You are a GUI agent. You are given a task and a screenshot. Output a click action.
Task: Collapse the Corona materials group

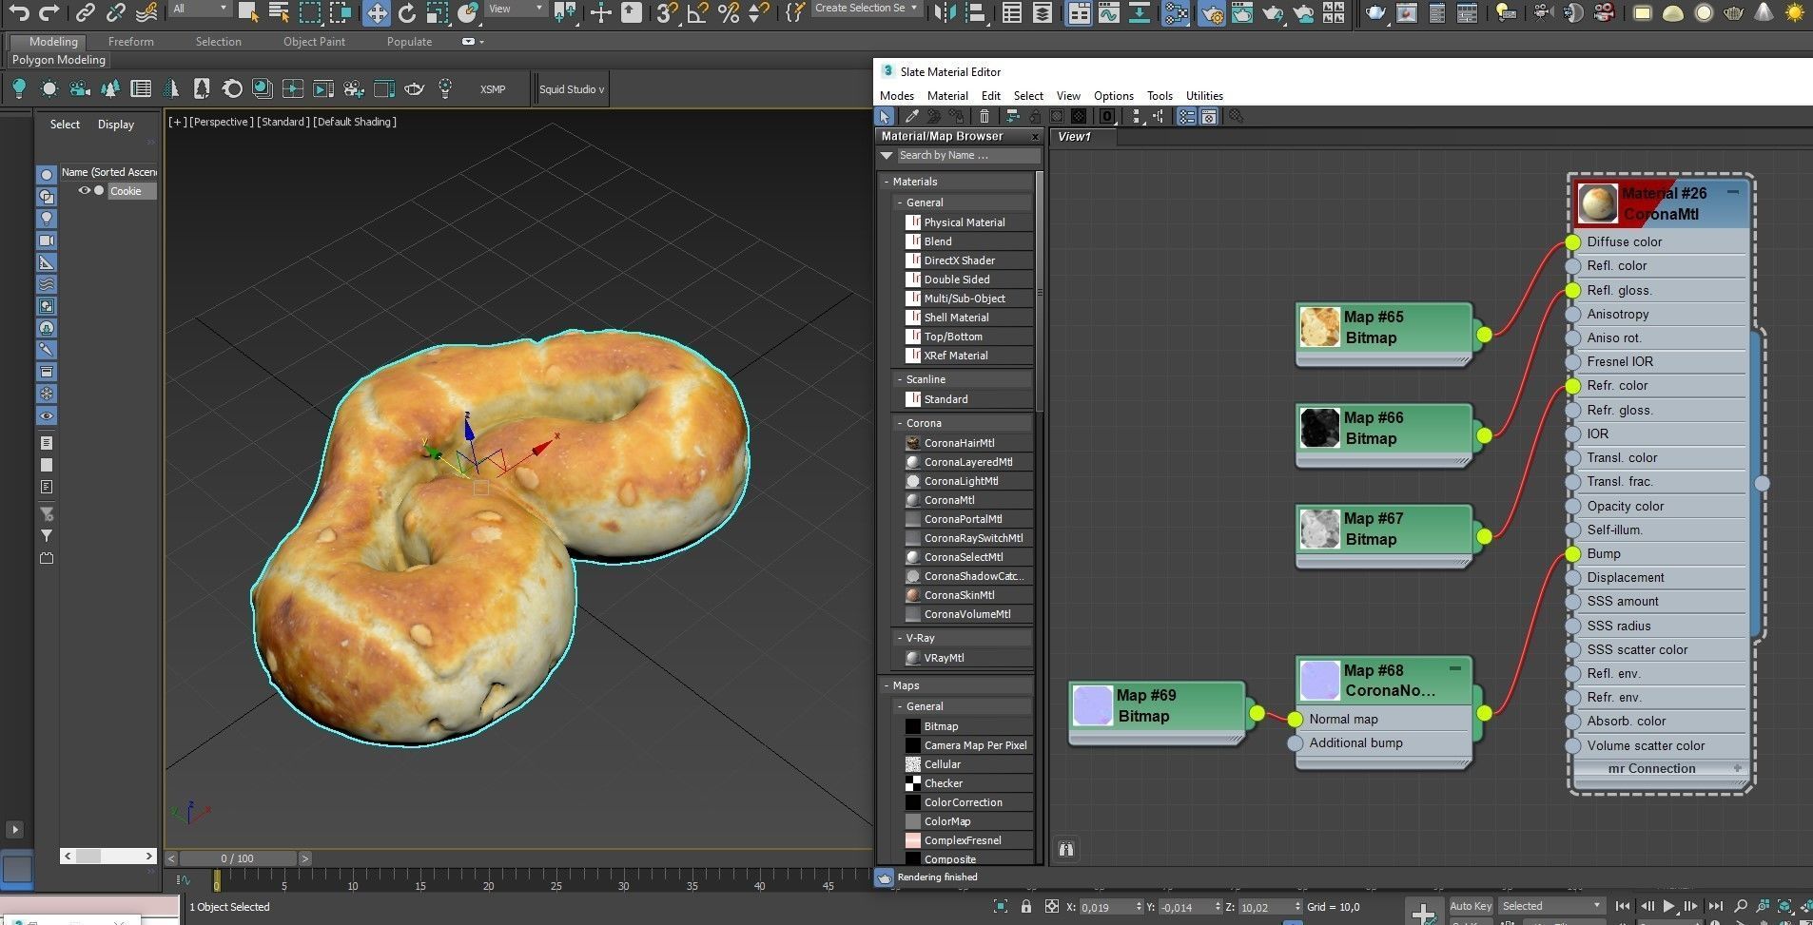[x=900, y=423]
